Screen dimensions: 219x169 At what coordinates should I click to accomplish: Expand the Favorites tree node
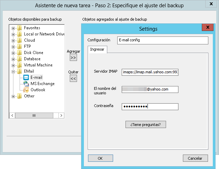click(13, 28)
